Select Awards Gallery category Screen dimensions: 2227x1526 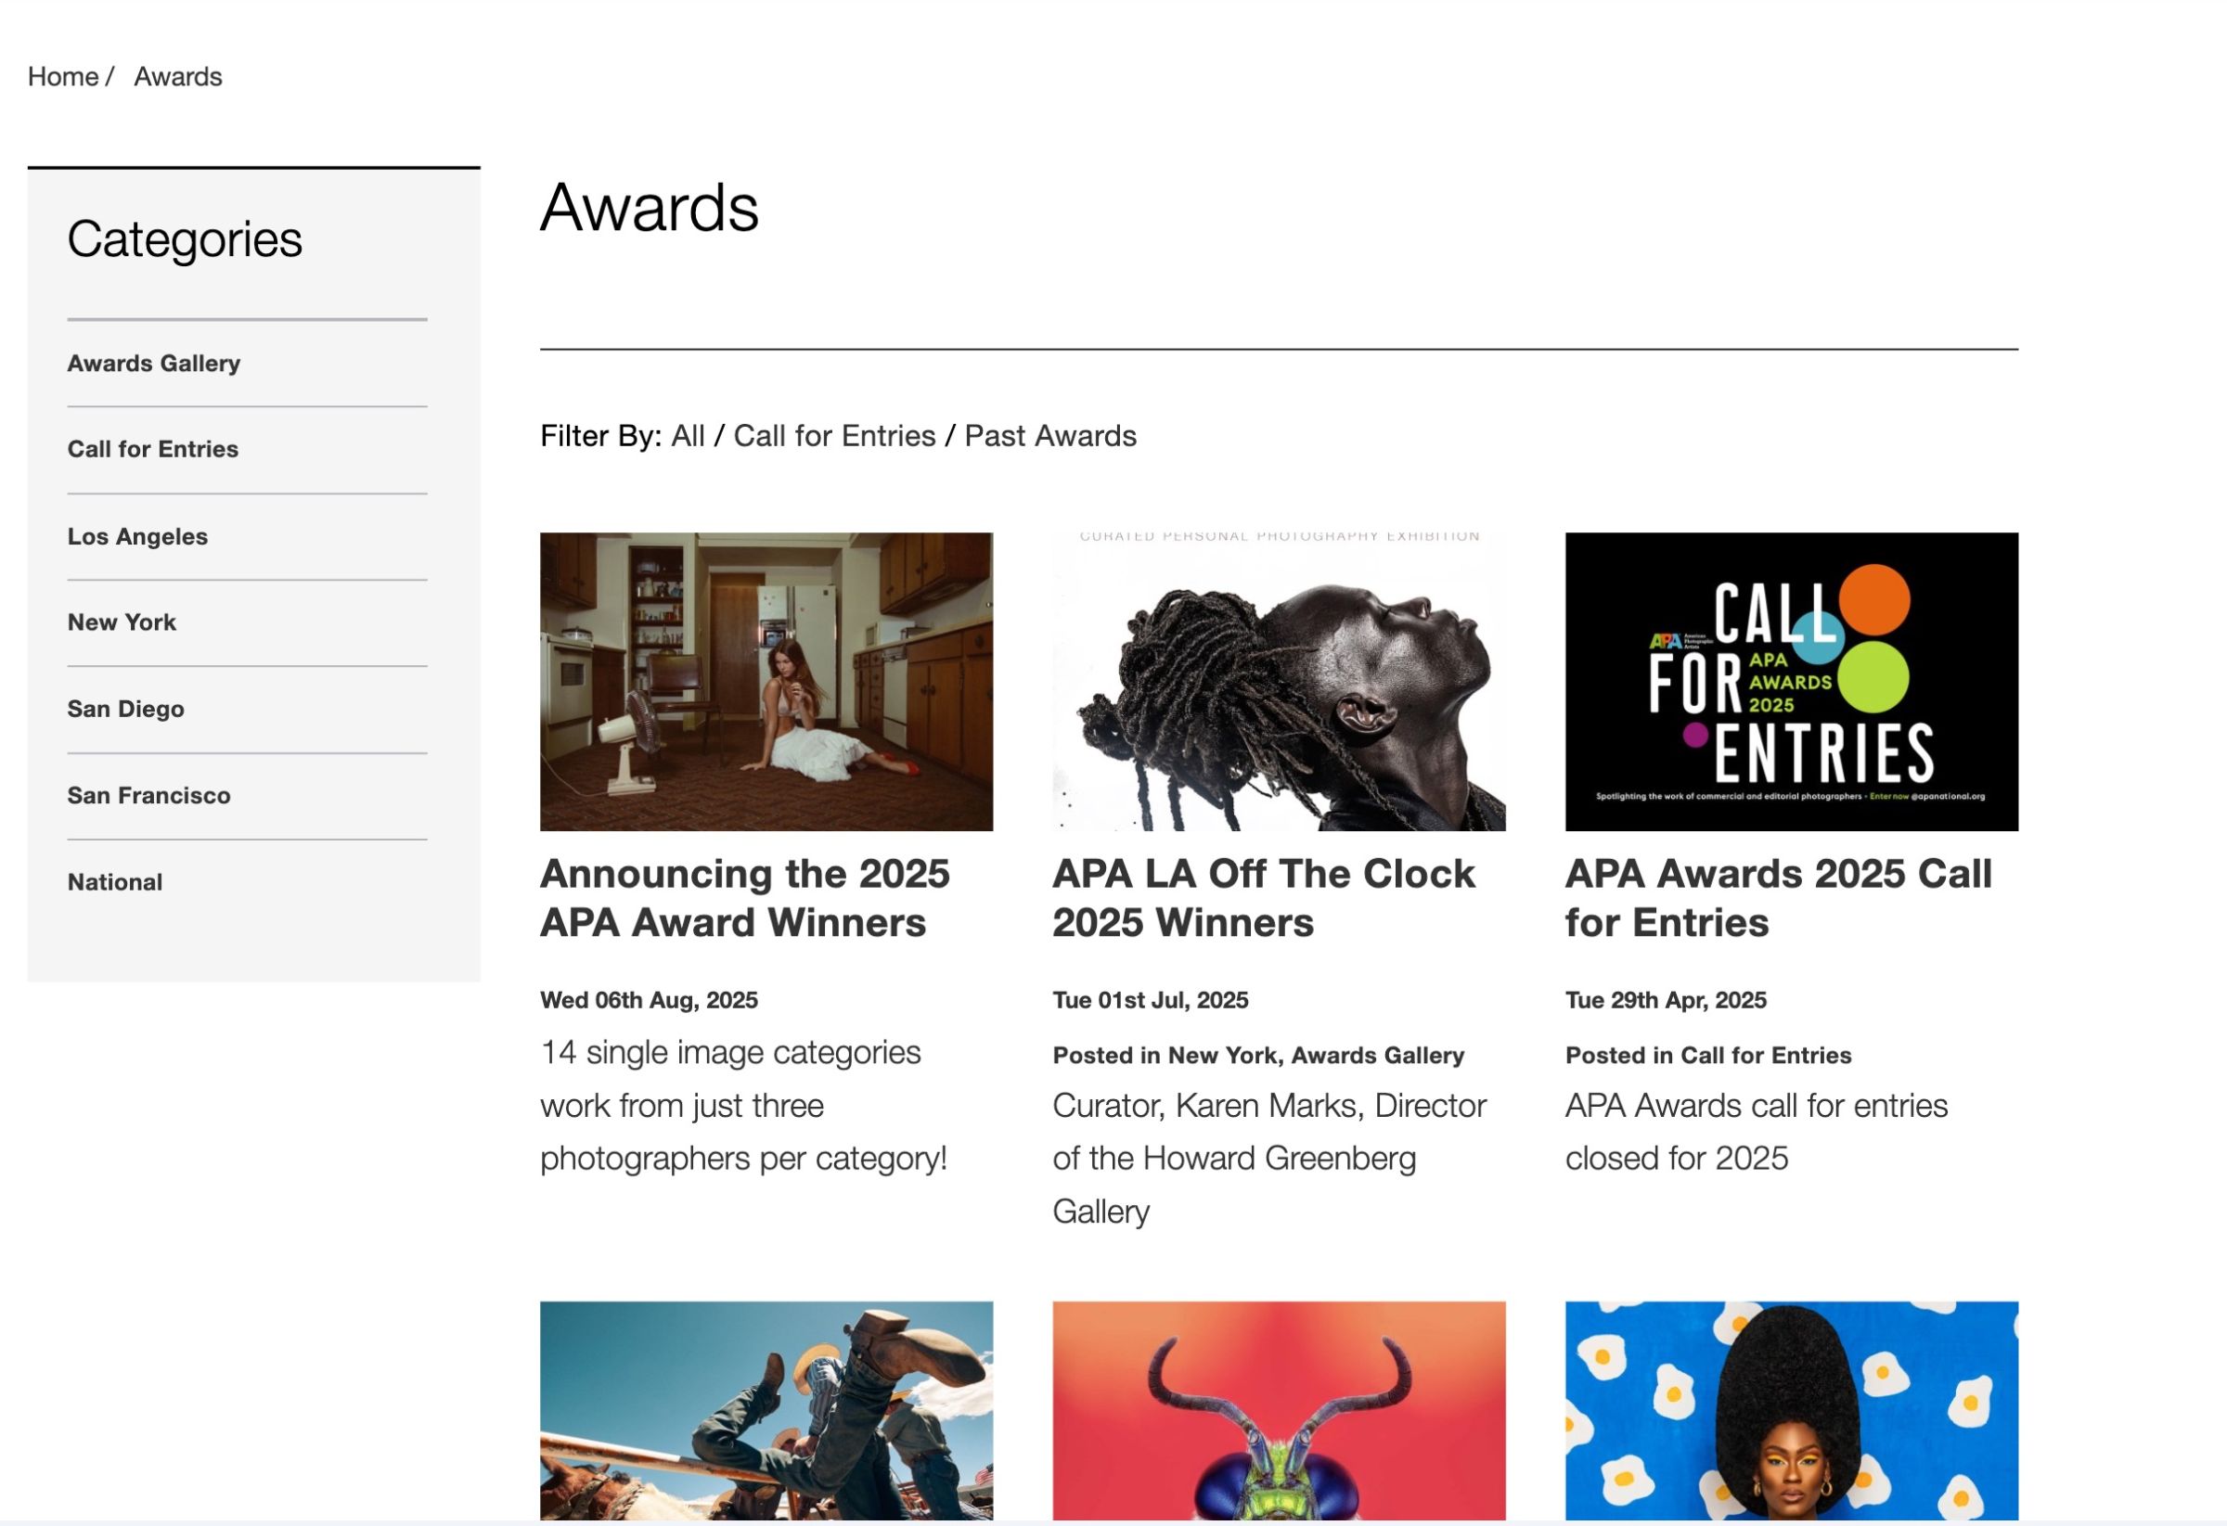(153, 363)
